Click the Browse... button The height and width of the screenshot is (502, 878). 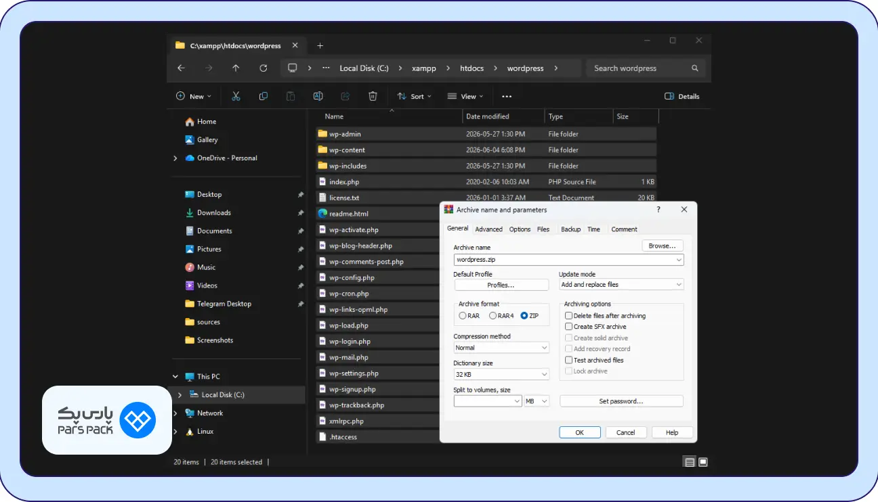pos(663,246)
